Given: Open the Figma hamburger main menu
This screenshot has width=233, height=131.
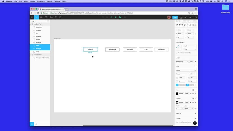Looking at the screenshot, I should click(32, 17).
